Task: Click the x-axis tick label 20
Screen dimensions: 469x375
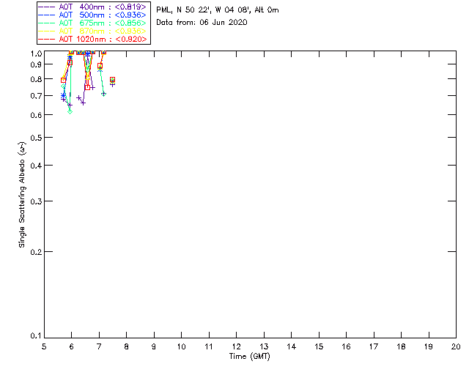Action: pos(456,346)
